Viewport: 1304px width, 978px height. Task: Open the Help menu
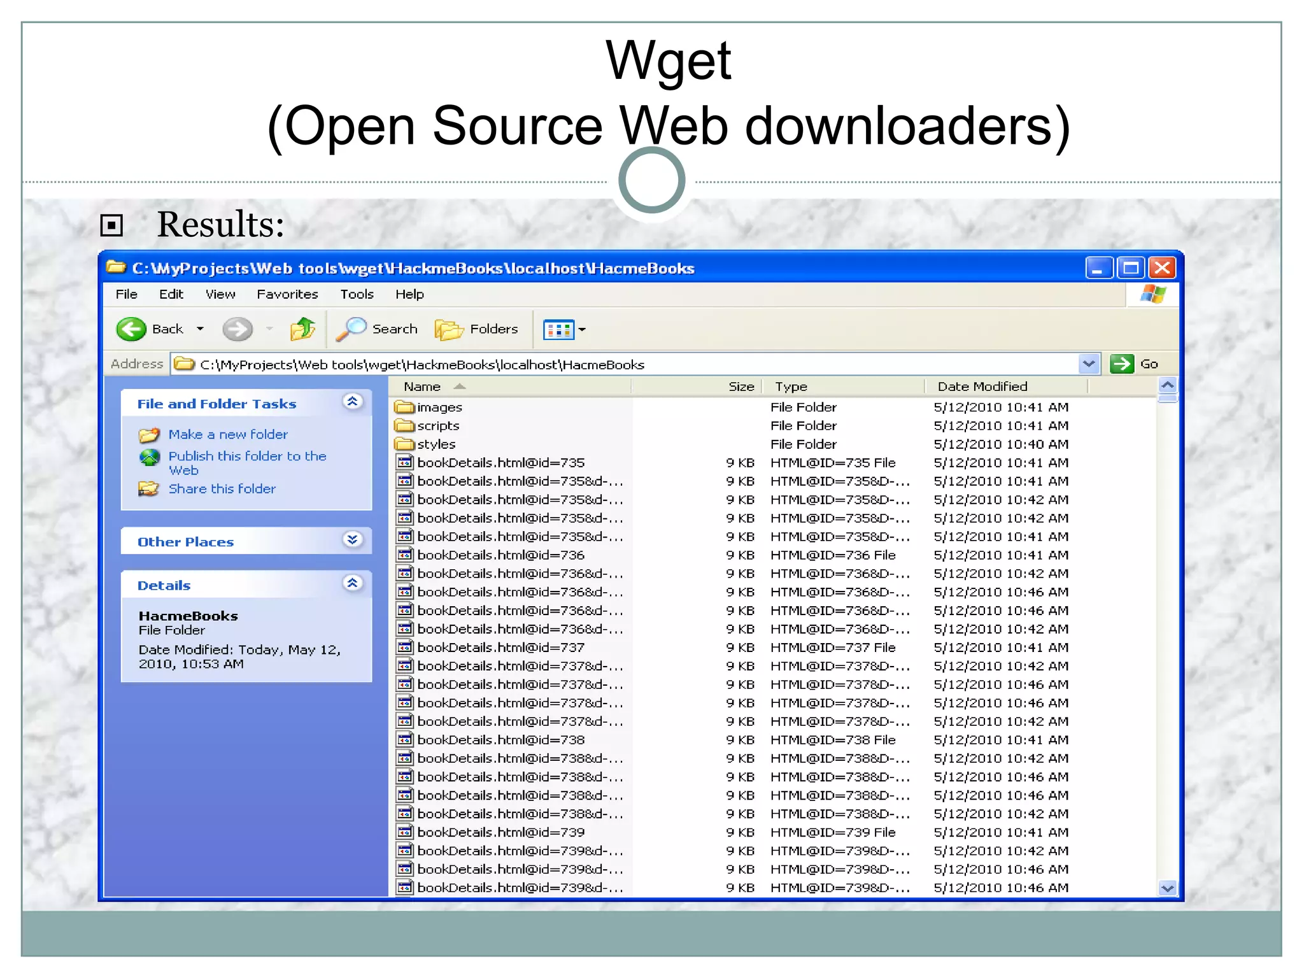[409, 294]
